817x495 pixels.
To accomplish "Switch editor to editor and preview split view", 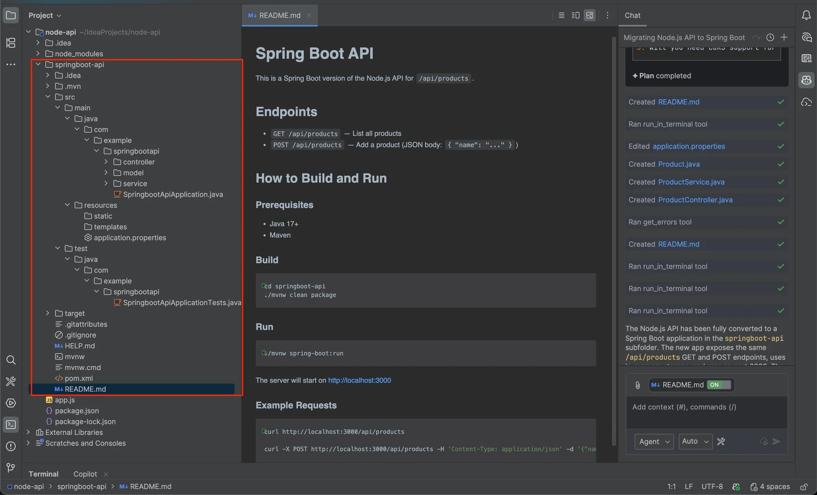I will point(576,15).
